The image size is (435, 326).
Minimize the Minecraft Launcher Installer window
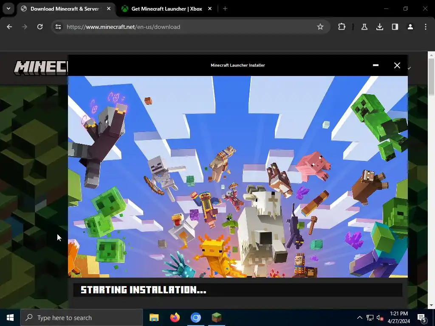click(376, 65)
